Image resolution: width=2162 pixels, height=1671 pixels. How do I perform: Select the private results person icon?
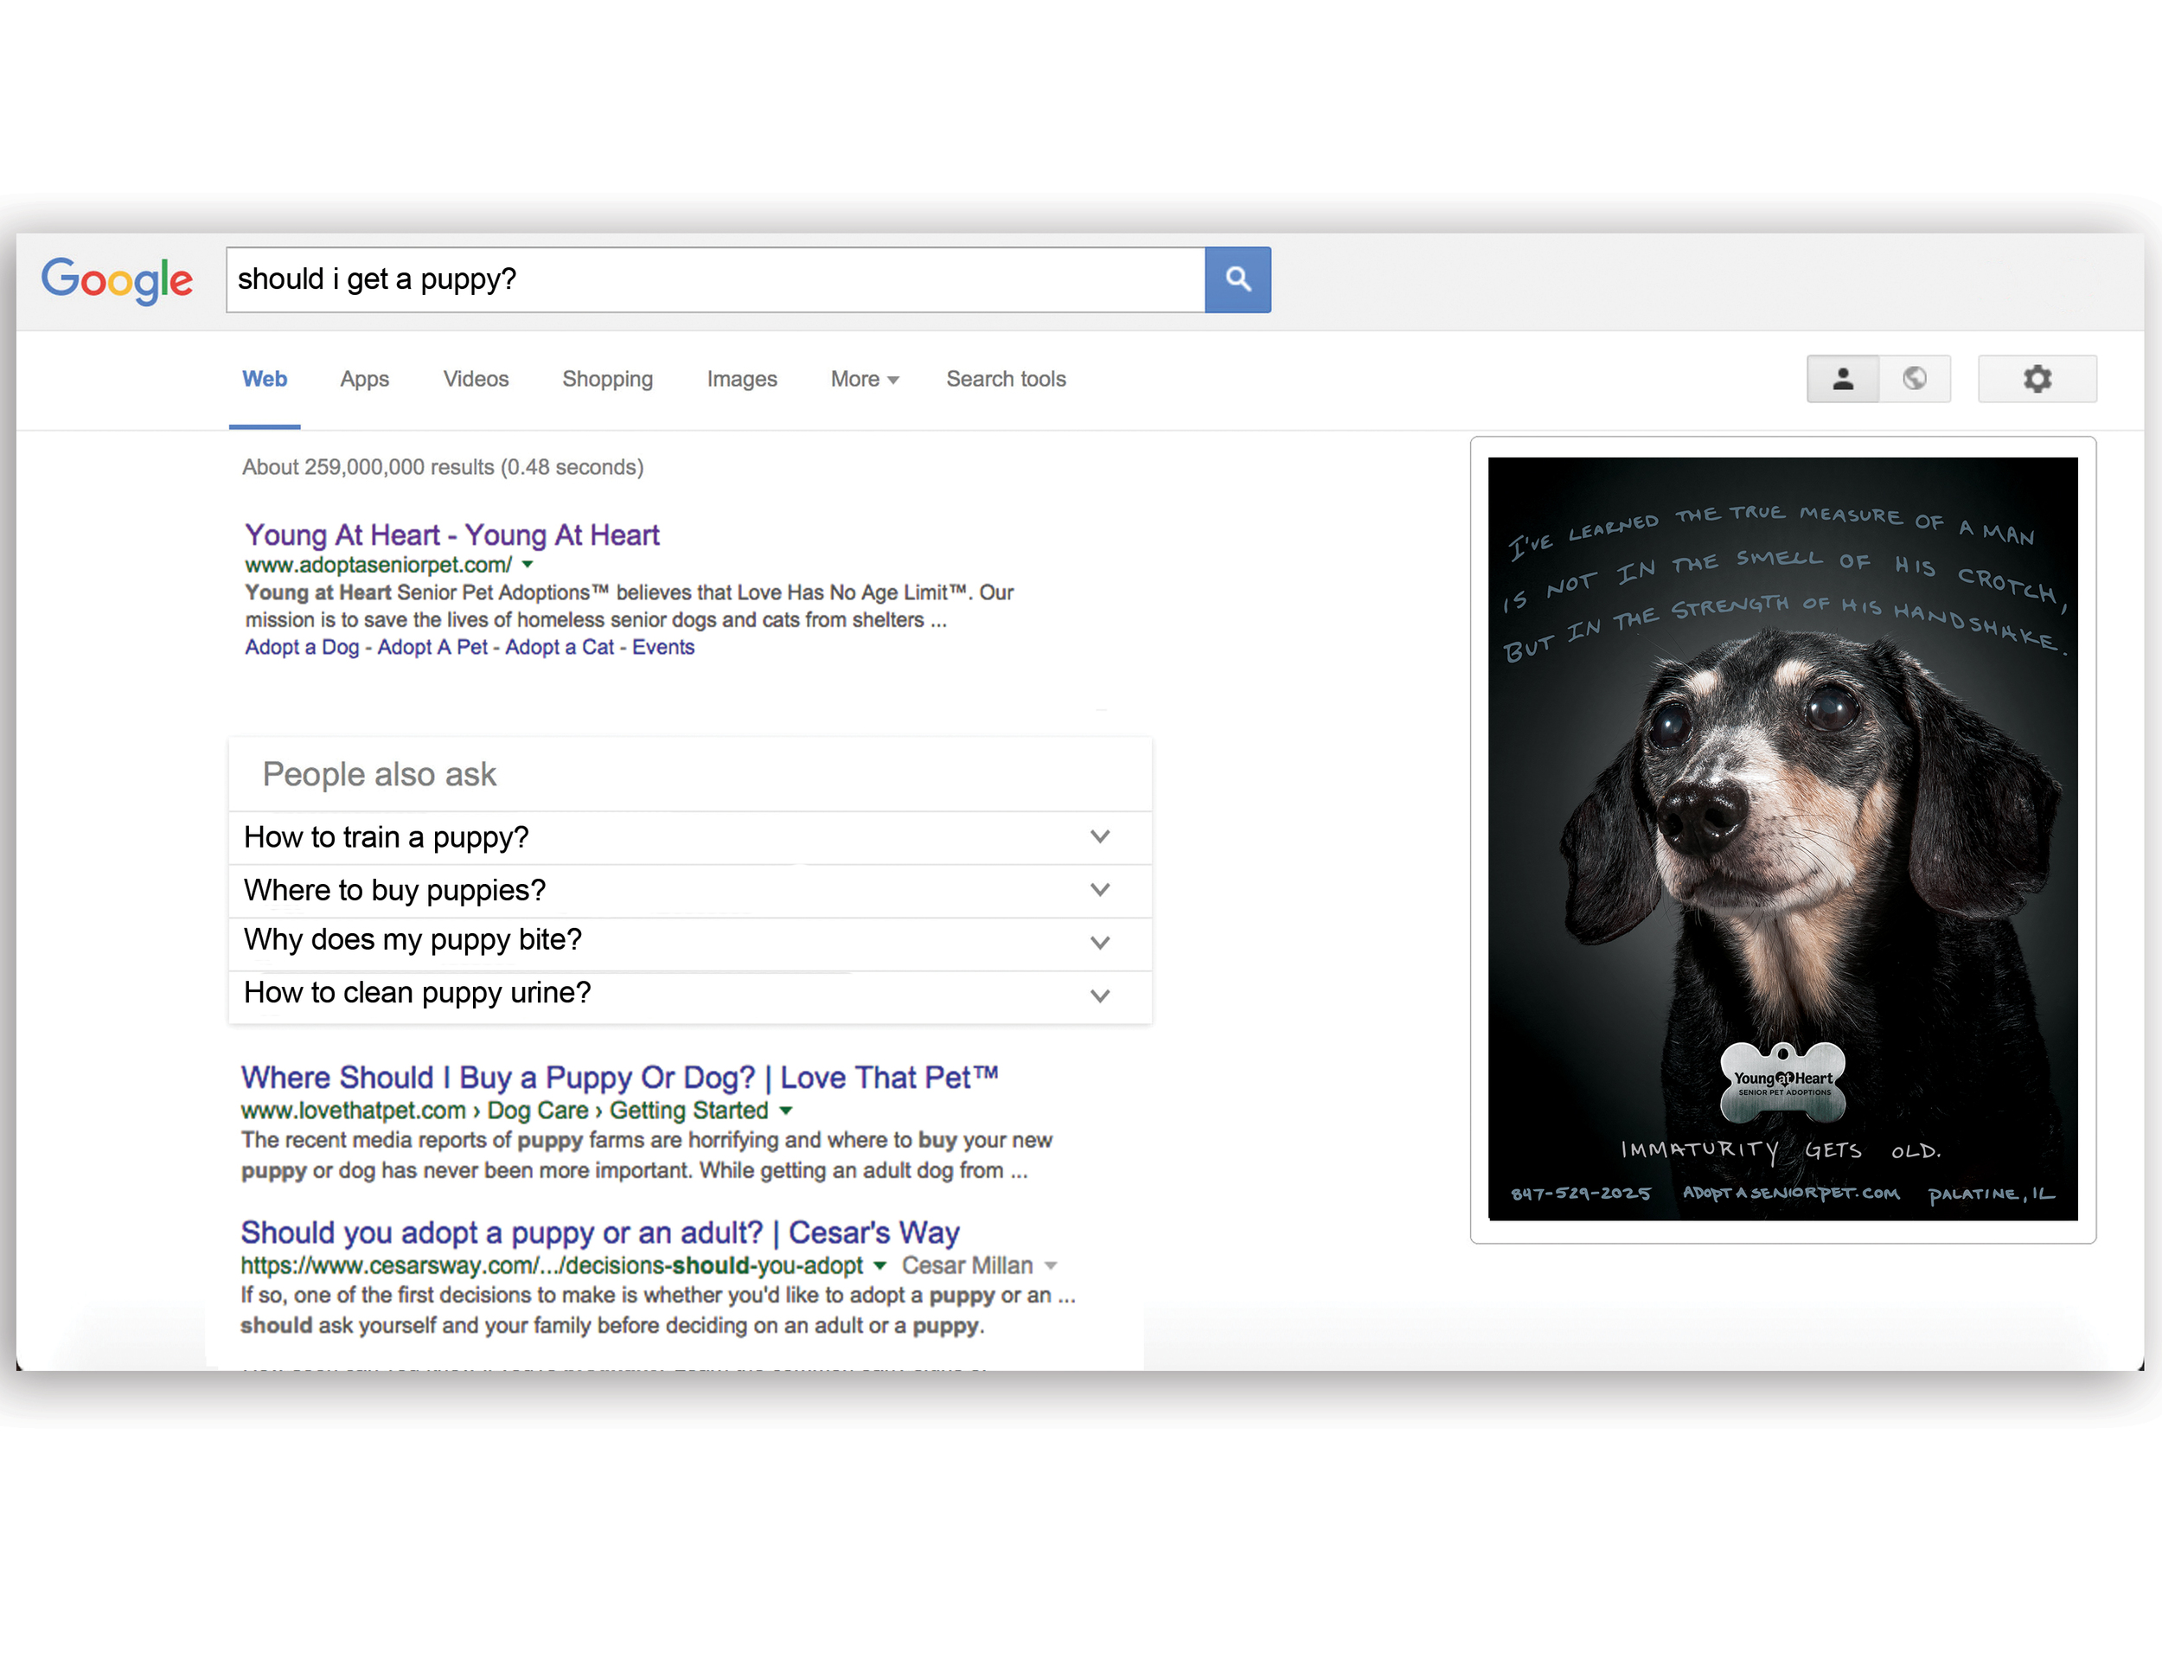[1842, 378]
